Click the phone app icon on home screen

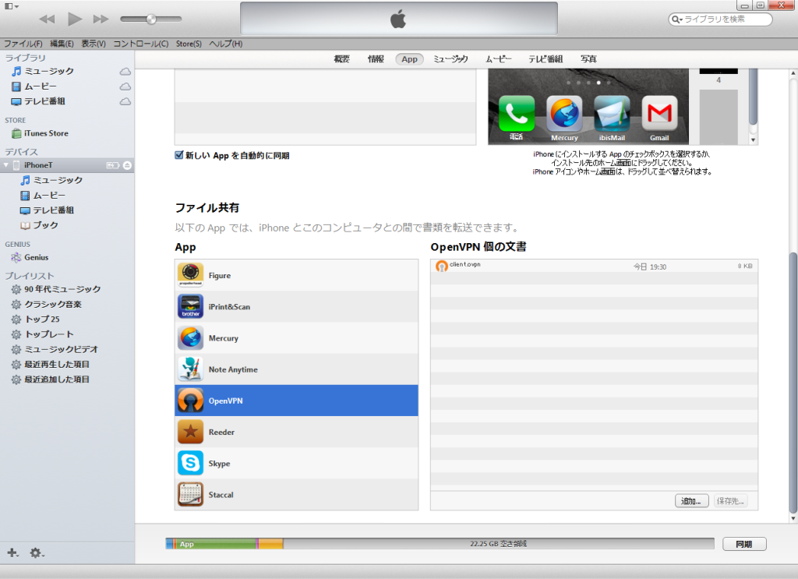(x=517, y=114)
